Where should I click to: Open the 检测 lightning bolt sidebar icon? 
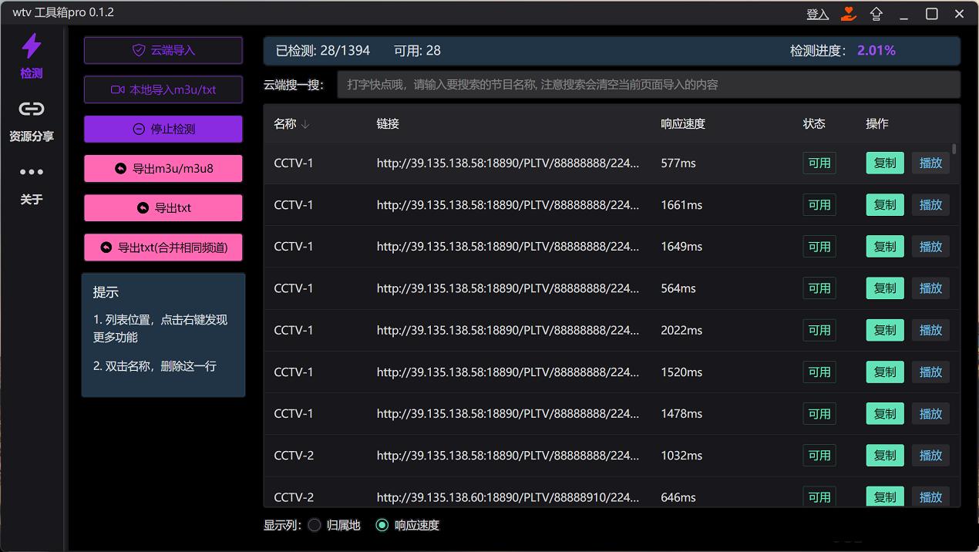click(32, 47)
